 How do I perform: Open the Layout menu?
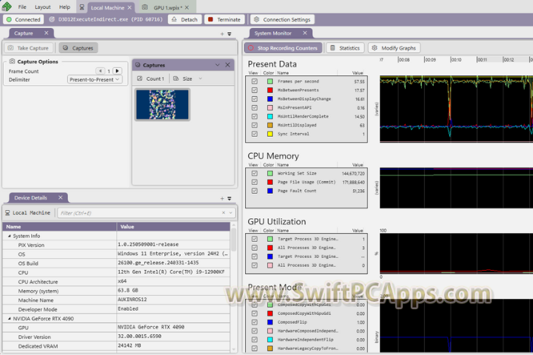point(43,7)
